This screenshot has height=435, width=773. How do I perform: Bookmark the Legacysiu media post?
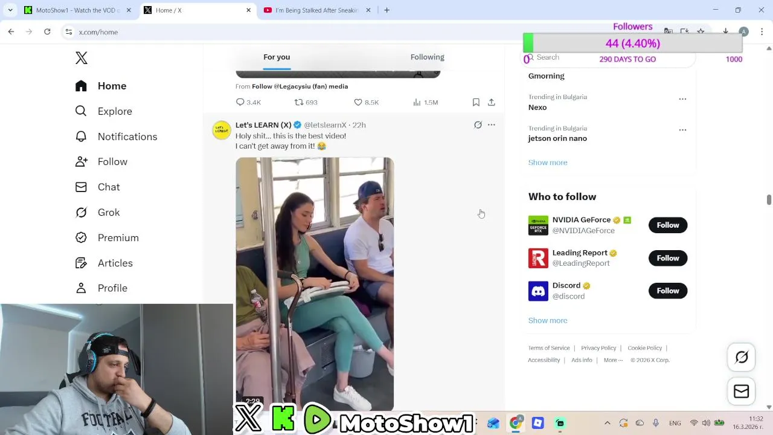[476, 103]
